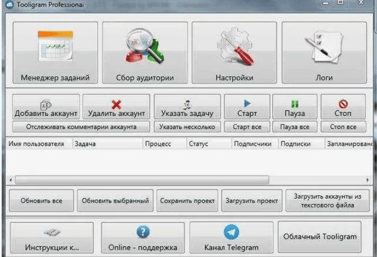Viewport: 377px width, 257px height.
Task: Click Добавить аккаунт button
Action: tap(46, 107)
